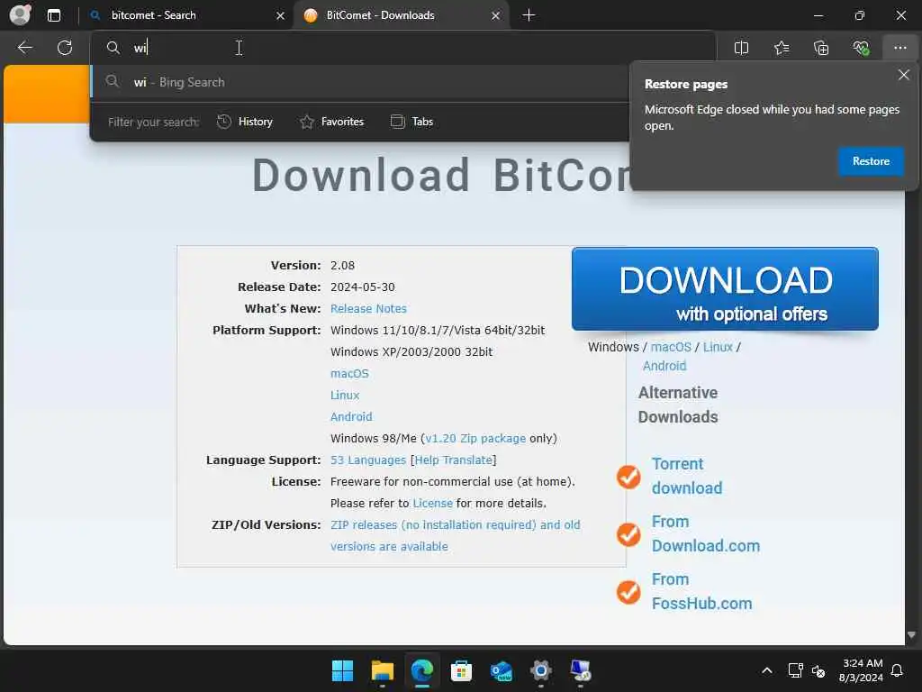Dismiss the Restore pages popup

(x=904, y=75)
